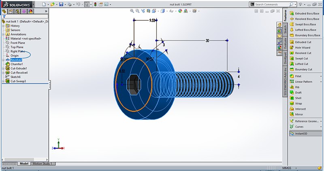Open SolidWorks Resources home icon in task pane

tap(279, 25)
